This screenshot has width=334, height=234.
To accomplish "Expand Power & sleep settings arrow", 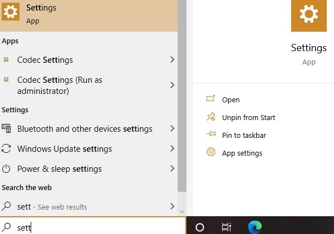I will coord(173,168).
